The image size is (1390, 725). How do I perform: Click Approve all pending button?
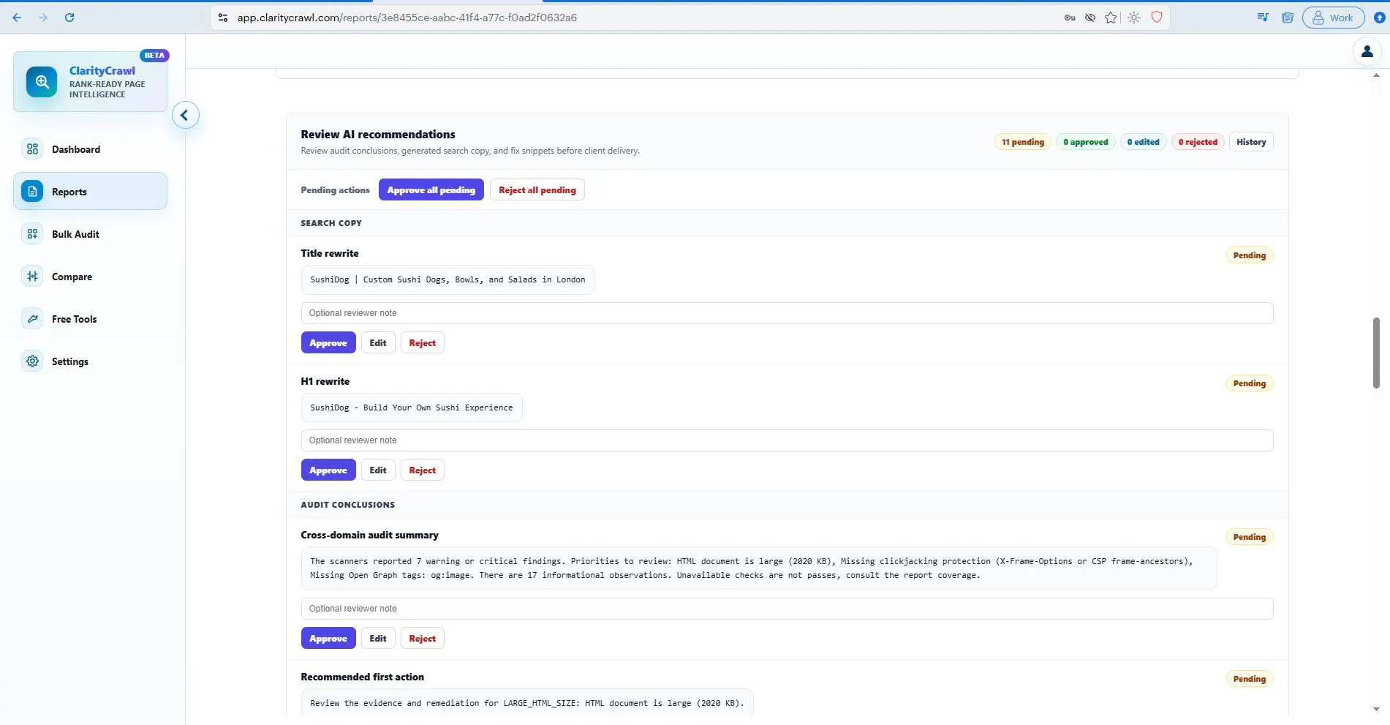pyautogui.click(x=431, y=190)
